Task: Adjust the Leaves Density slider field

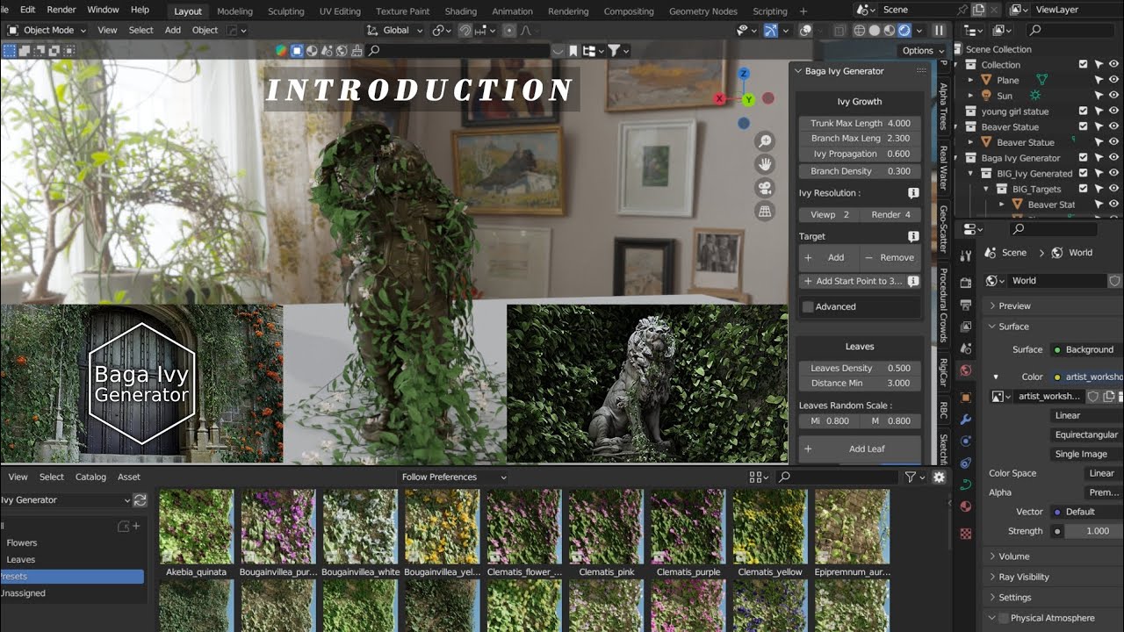Action: click(x=860, y=368)
